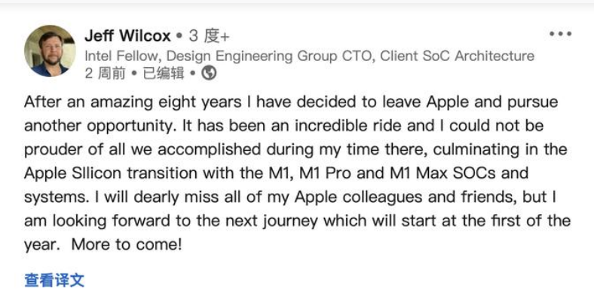
Task: Click the 查看译文 translation link
Action: 54,280
